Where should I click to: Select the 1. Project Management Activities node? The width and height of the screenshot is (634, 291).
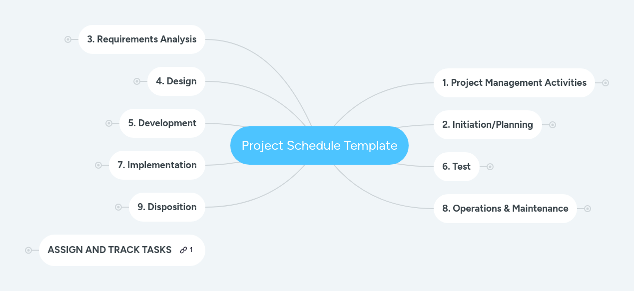(514, 83)
